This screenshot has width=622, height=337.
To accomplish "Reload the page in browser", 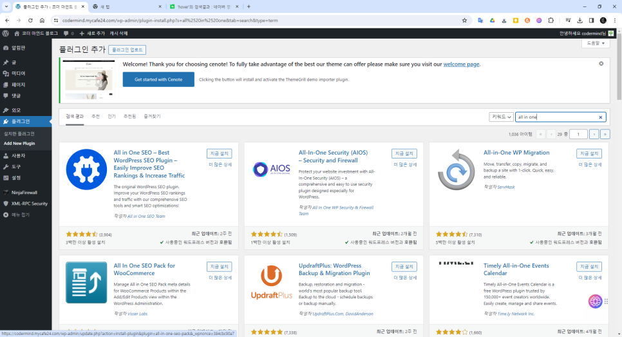I will pyautogui.click(x=30, y=20).
